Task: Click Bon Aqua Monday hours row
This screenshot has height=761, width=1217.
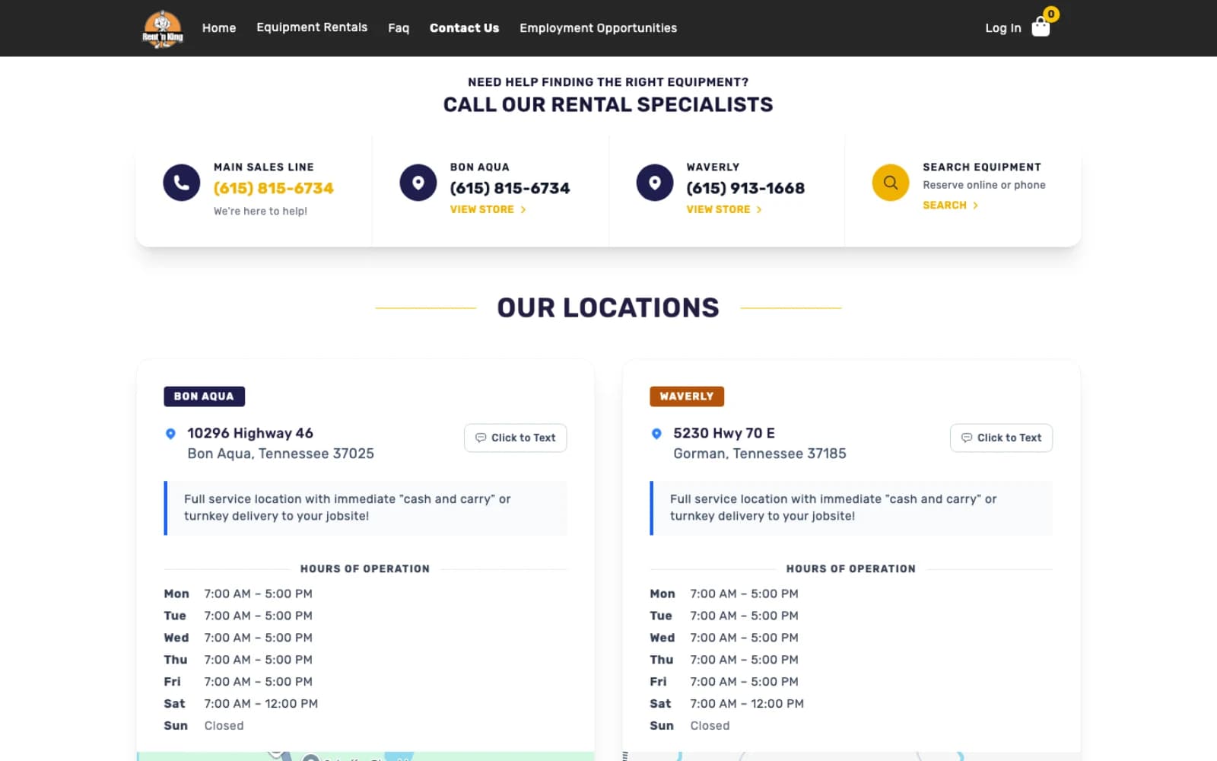Action: coord(365,594)
